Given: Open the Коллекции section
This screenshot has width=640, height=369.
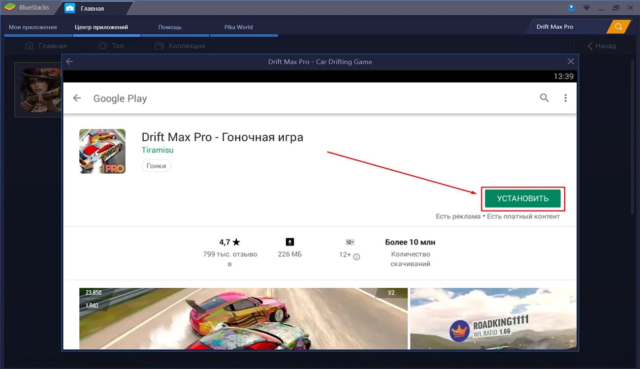Looking at the screenshot, I should click(x=180, y=46).
